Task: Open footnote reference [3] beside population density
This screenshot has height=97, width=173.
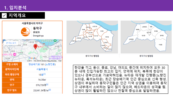Action: coord(50,90)
